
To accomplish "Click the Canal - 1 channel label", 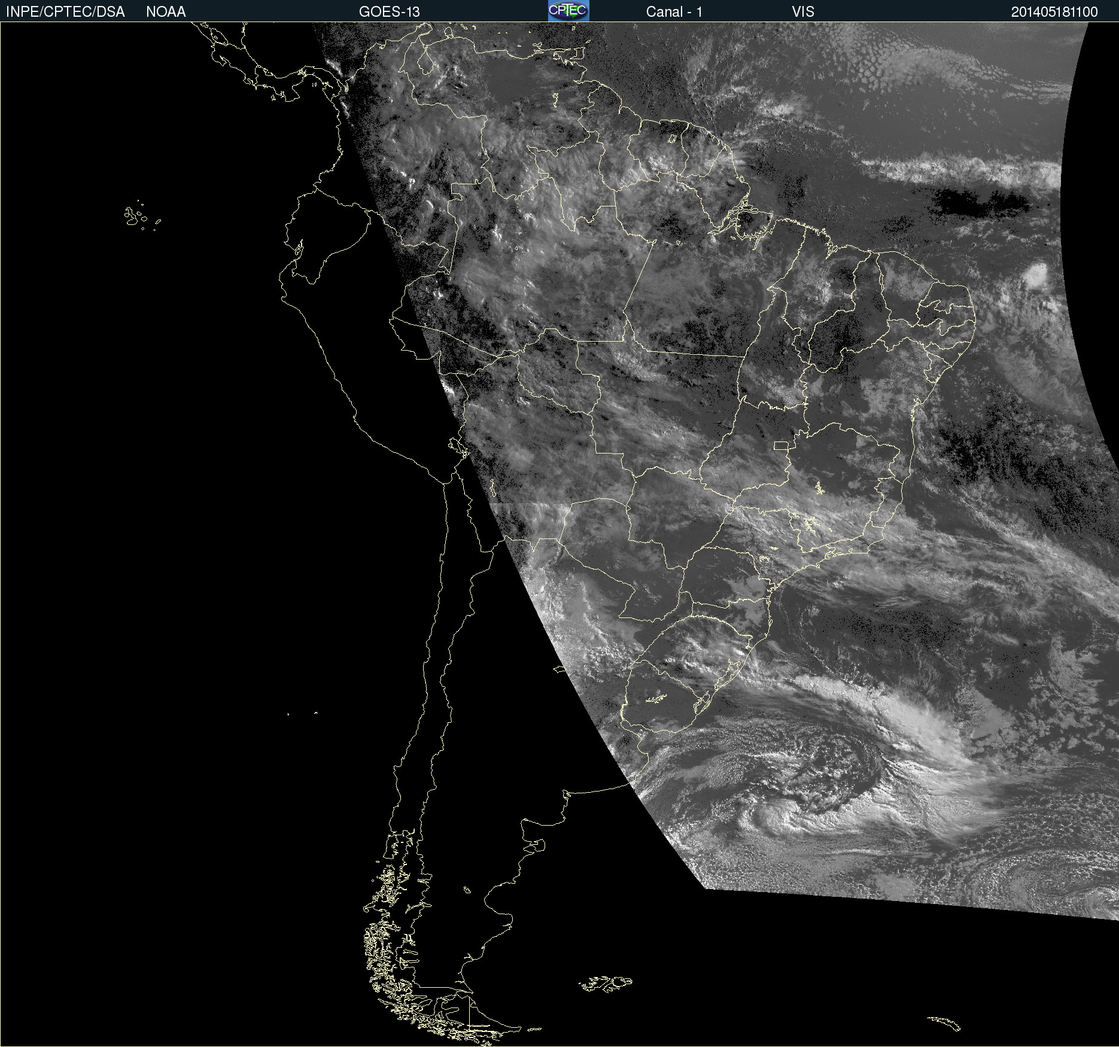I will [x=674, y=12].
